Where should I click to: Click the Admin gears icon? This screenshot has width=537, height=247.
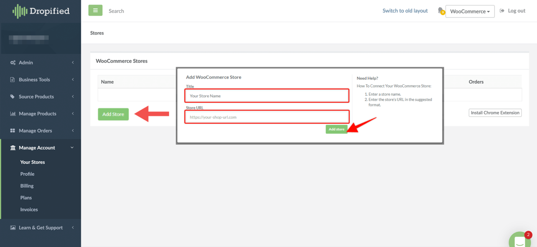13,63
